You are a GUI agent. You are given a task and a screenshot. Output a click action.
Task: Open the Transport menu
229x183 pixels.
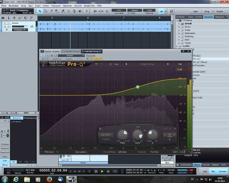56,6
